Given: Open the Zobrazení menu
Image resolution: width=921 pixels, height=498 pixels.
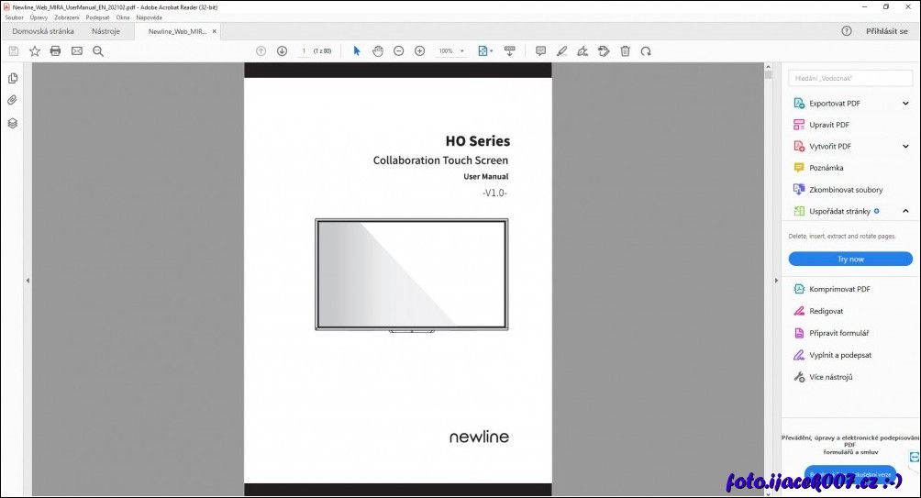Looking at the screenshot, I should [66, 17].
